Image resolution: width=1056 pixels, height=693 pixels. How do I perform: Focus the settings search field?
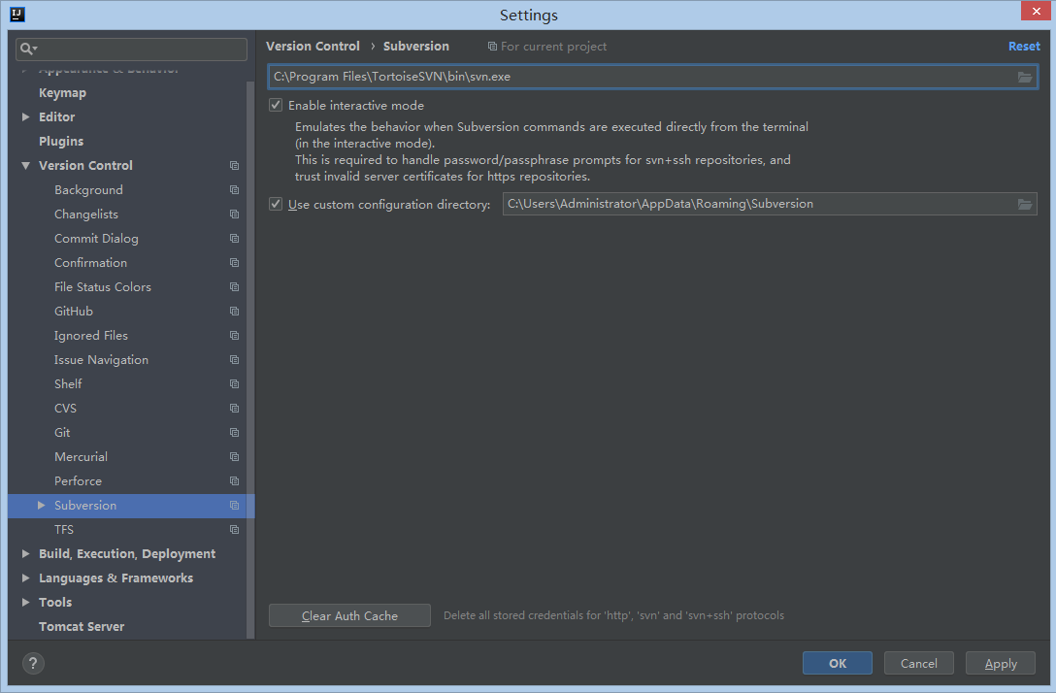pyautogui.click(x=131, y=49)
